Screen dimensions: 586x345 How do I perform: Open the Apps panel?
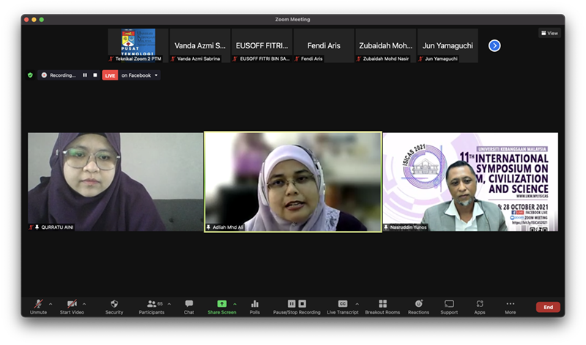point(480,305)
